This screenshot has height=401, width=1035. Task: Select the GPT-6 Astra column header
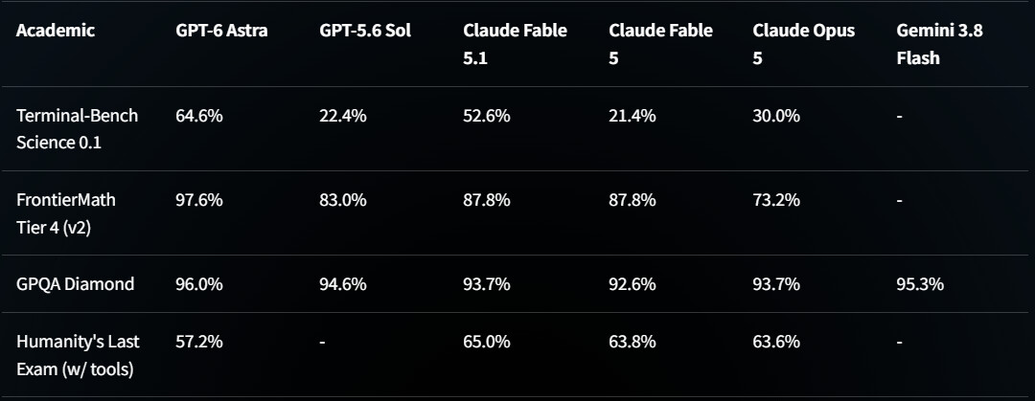click(x=221, y=31)
